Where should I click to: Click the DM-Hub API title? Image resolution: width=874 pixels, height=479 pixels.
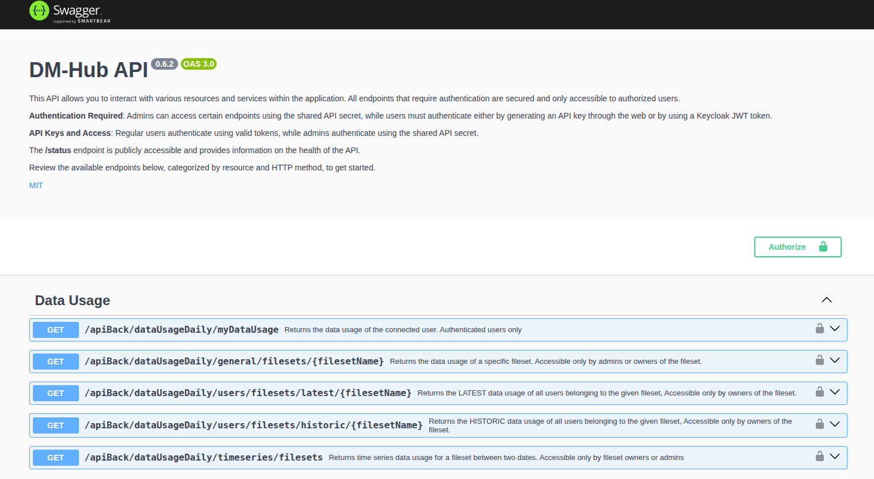click(89, 70)
